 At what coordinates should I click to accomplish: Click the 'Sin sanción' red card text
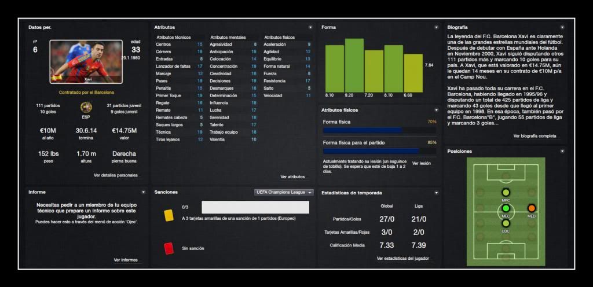point(193,248)
